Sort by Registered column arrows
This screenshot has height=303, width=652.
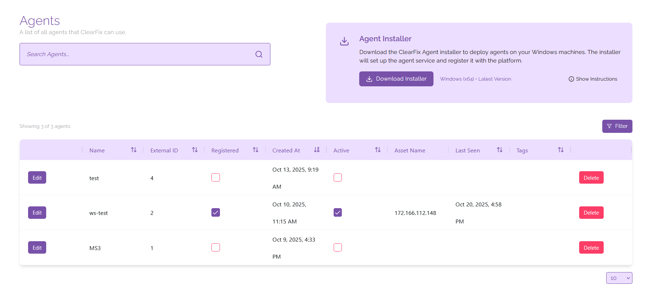click(255, 150)
